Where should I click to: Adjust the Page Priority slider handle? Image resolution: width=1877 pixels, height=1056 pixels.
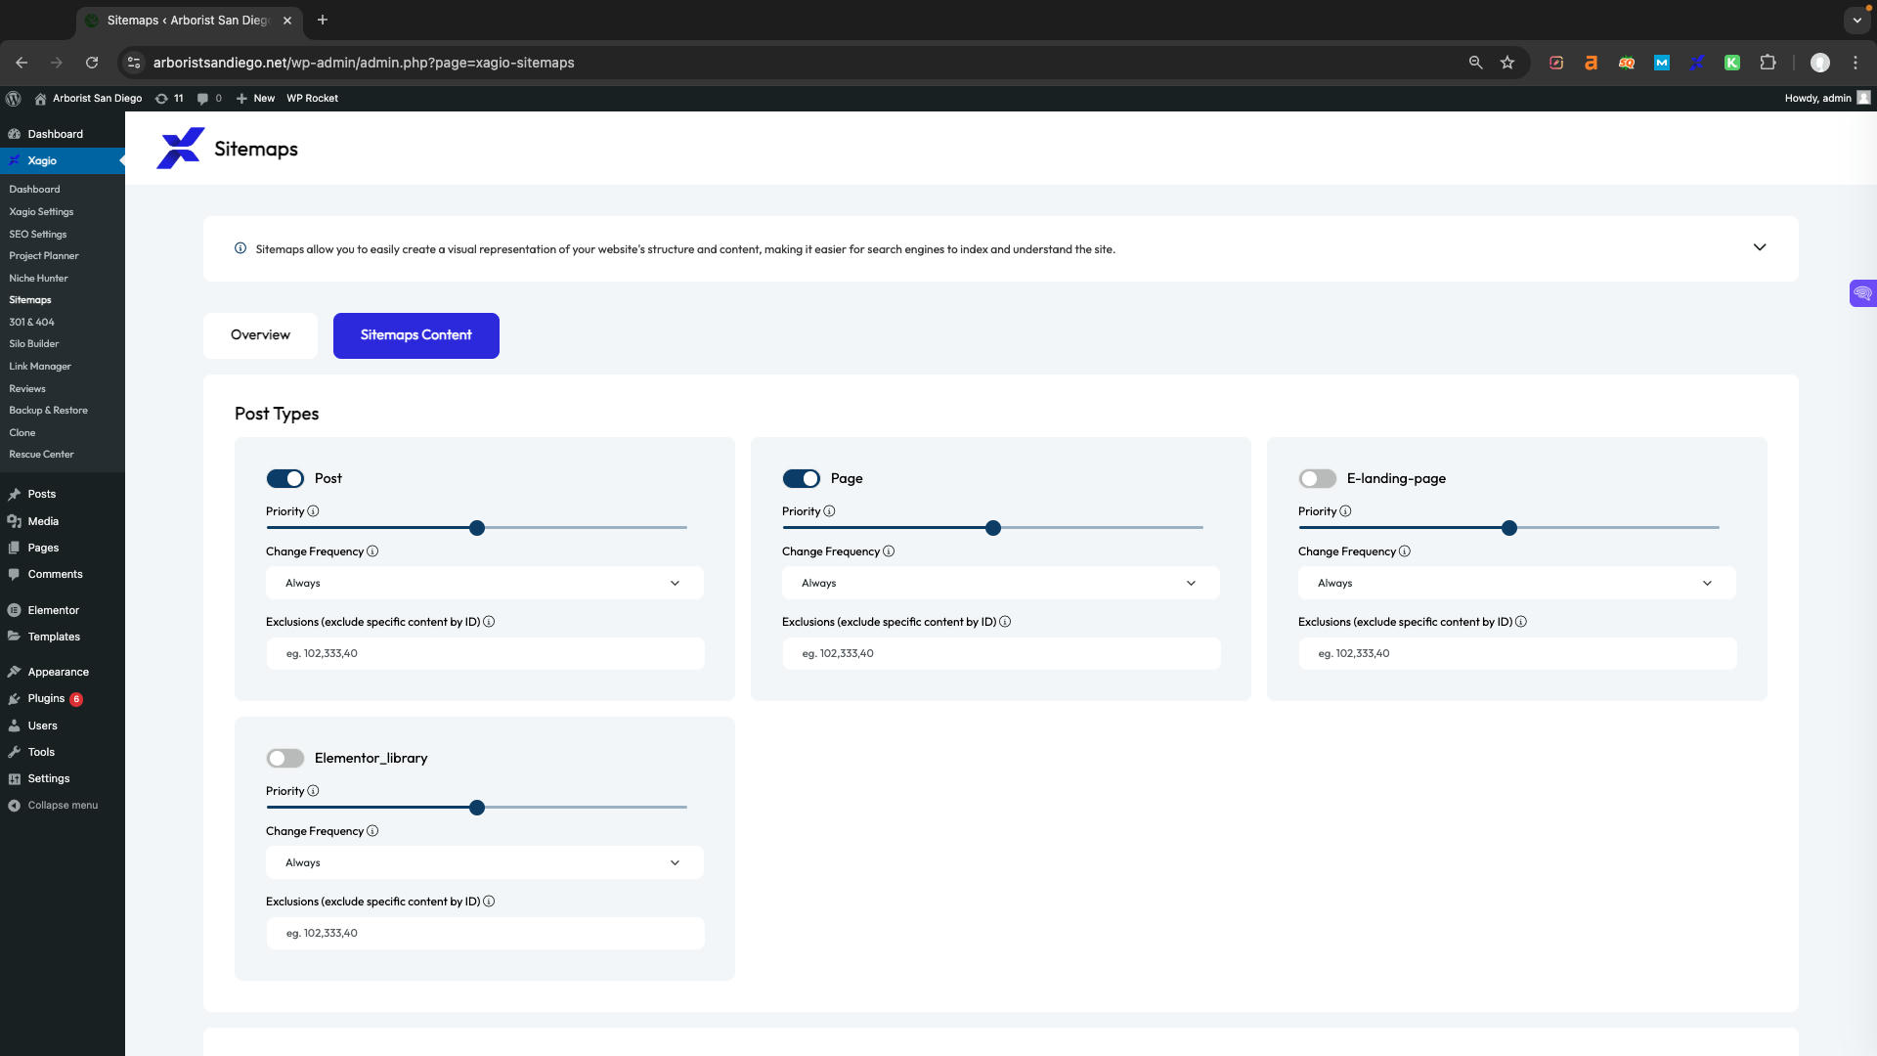pyautogui.click(x=993, y=528)
